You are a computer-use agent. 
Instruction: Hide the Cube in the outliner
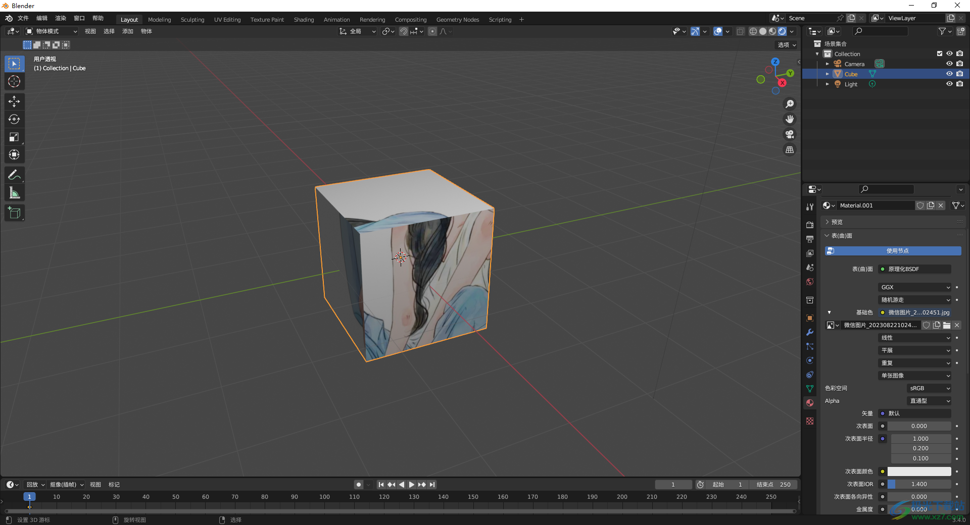pos(949,74)
